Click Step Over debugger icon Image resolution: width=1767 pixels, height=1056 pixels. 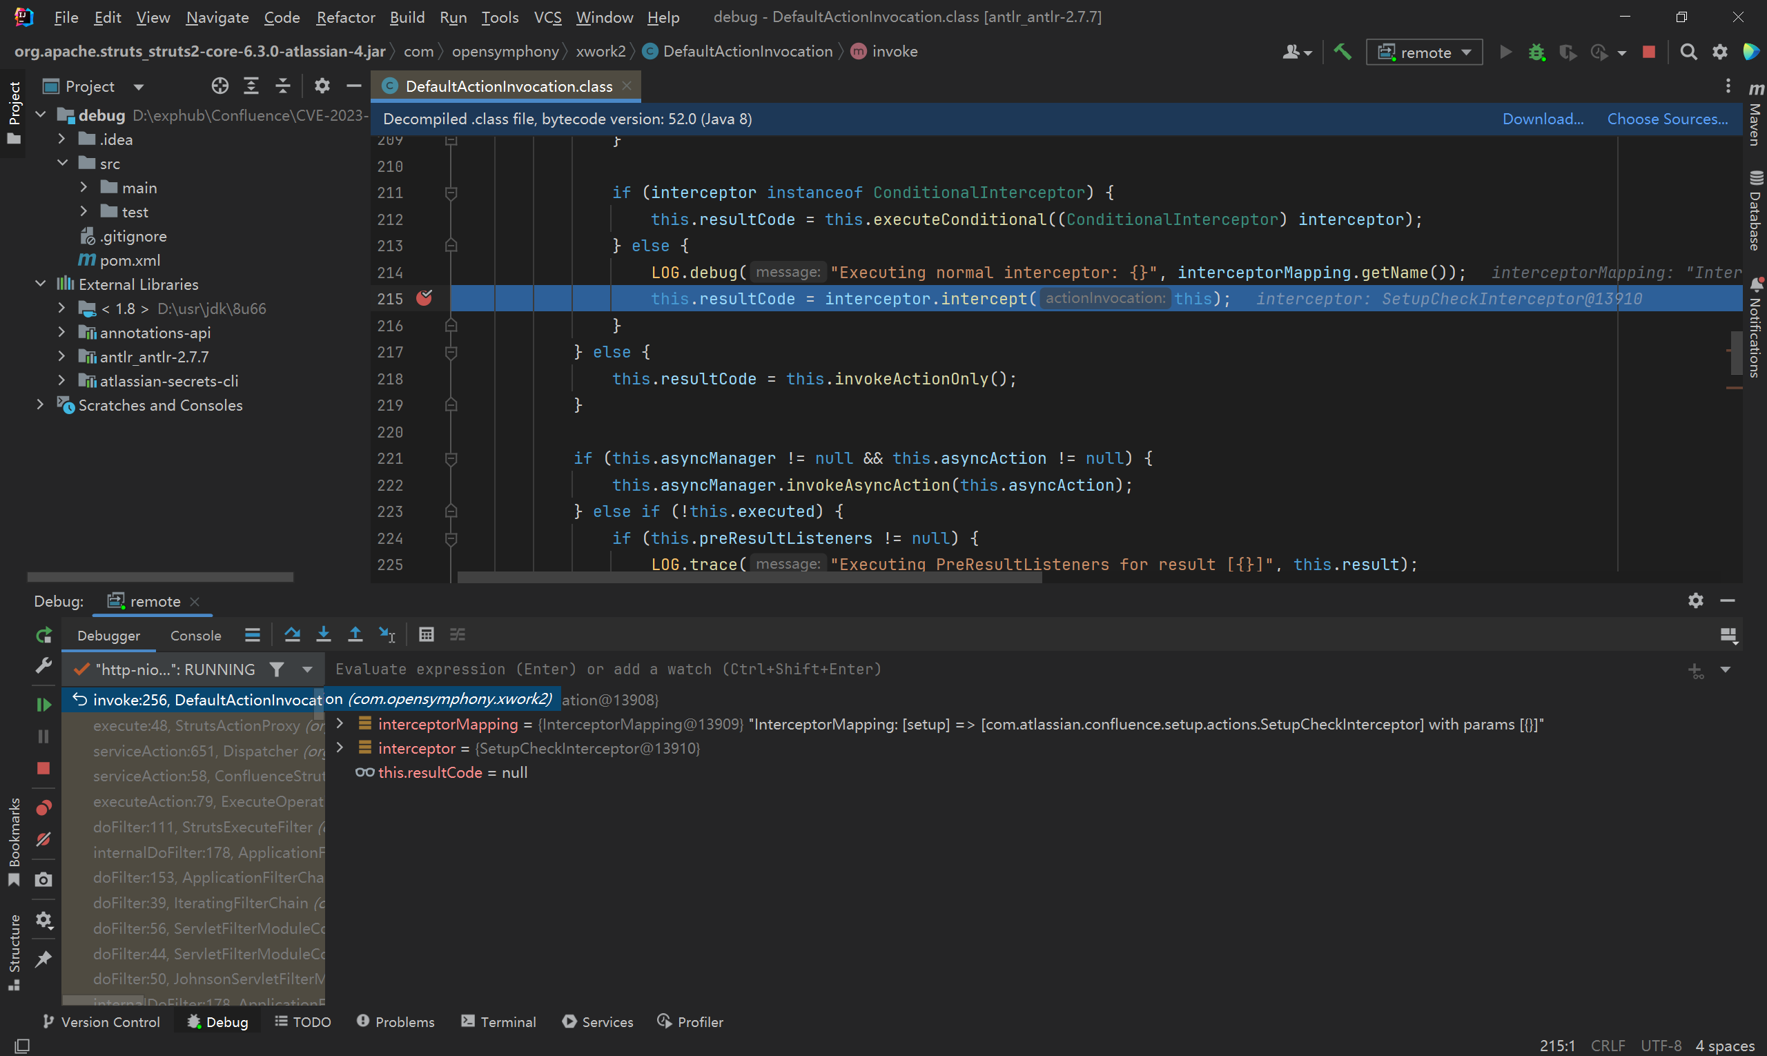(x=292, y=634)
